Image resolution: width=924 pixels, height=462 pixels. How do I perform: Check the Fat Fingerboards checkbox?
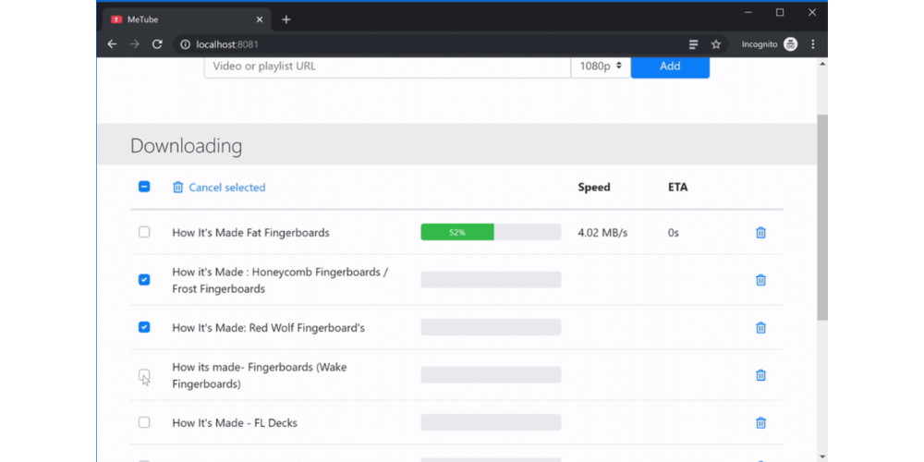pos(144,232)
